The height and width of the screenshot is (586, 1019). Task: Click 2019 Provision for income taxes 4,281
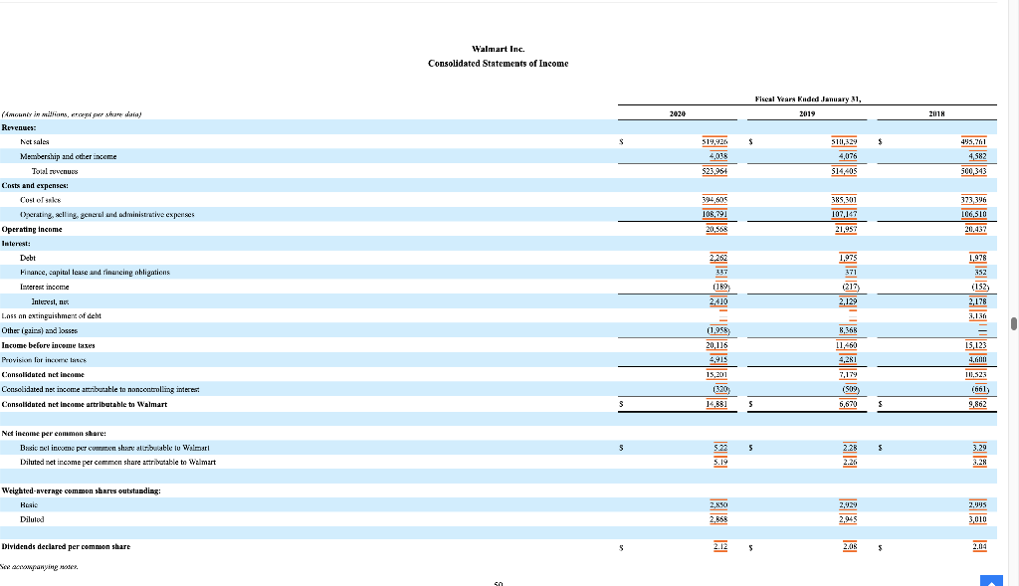pos(848,360)
